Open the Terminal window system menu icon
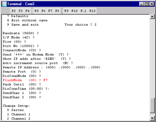The image size is (156, 122). (4, 4)
